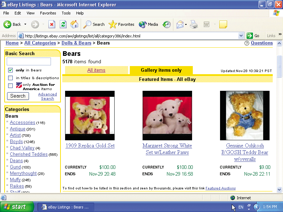The height and width of the screenshot is (212, 283).
Task: Uncheck the 'only in Bears' checkbox
Action: 11,70
